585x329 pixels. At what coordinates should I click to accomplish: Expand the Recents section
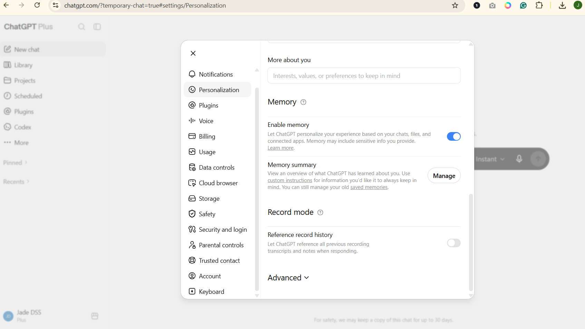(x=16, y=181)
